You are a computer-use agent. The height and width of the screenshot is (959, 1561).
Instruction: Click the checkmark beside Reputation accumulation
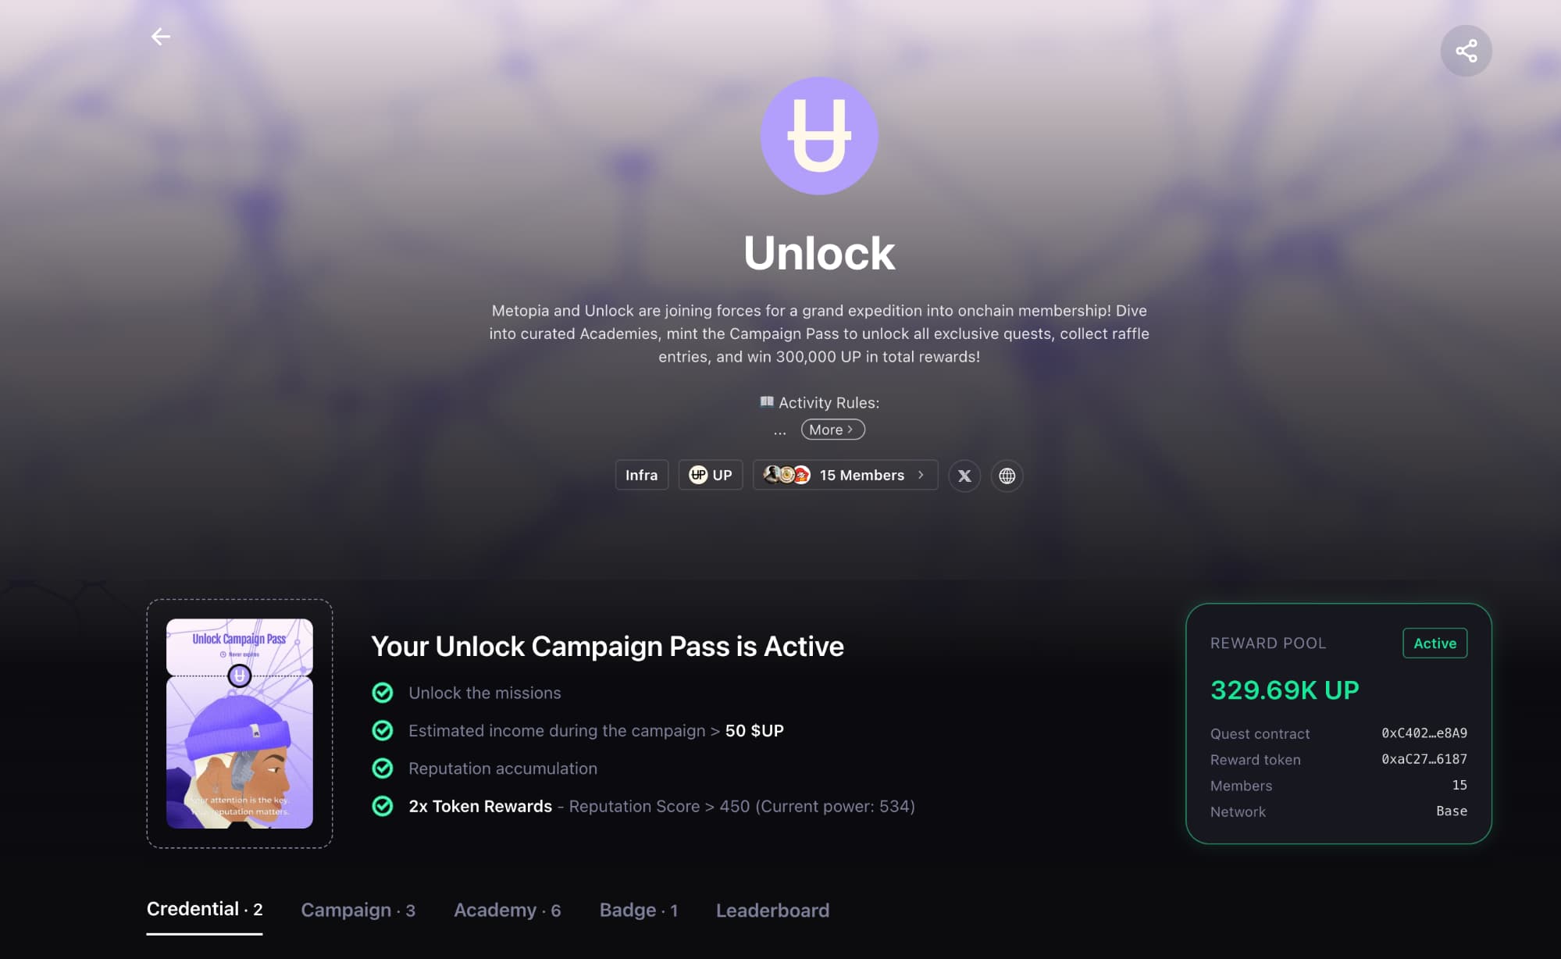(x=383, y=768)
